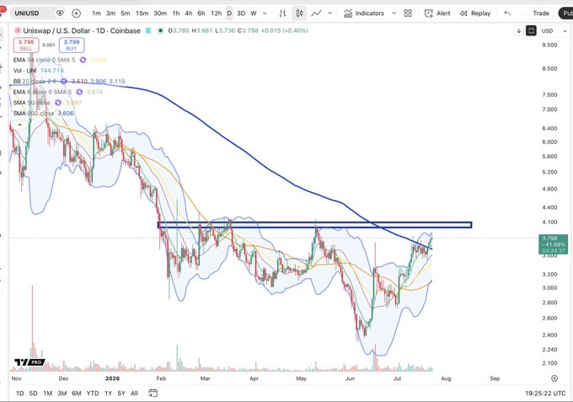Click the blue BUY 3.799 button
This screenshot has width=573, height=402.
click(72, 45)
